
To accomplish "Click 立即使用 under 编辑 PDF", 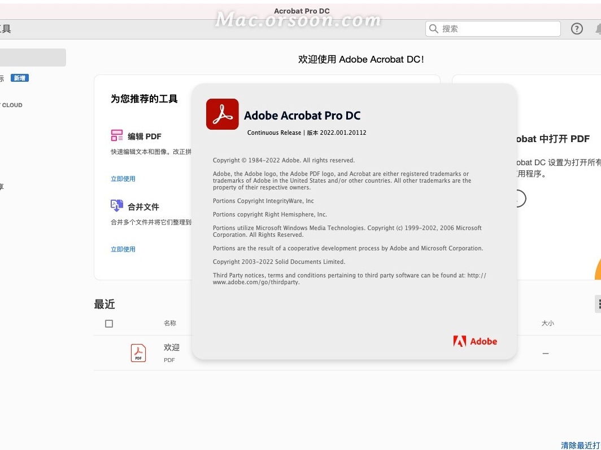I will click(x=123, y=178).
